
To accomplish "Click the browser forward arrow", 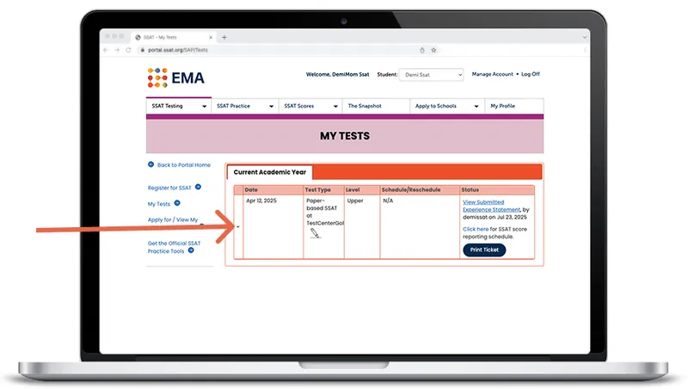I will 117,50.
